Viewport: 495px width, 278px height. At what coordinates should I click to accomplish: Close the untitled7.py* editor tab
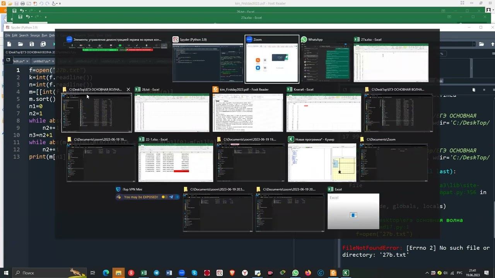(53, 61)
